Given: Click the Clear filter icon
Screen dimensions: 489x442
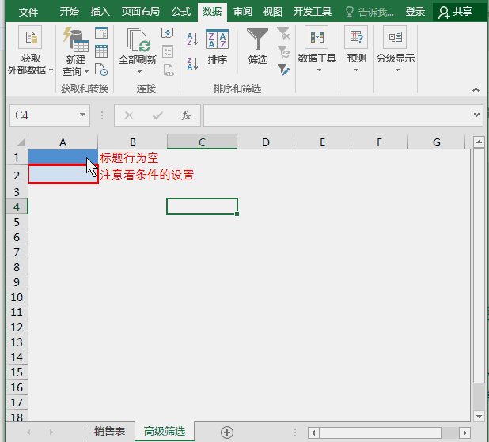Looking at the screenshot, I should coord(283,33).
